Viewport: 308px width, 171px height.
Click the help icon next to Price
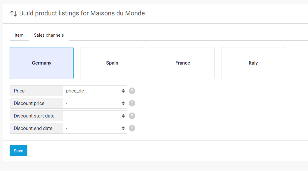[x=132, y=91]
